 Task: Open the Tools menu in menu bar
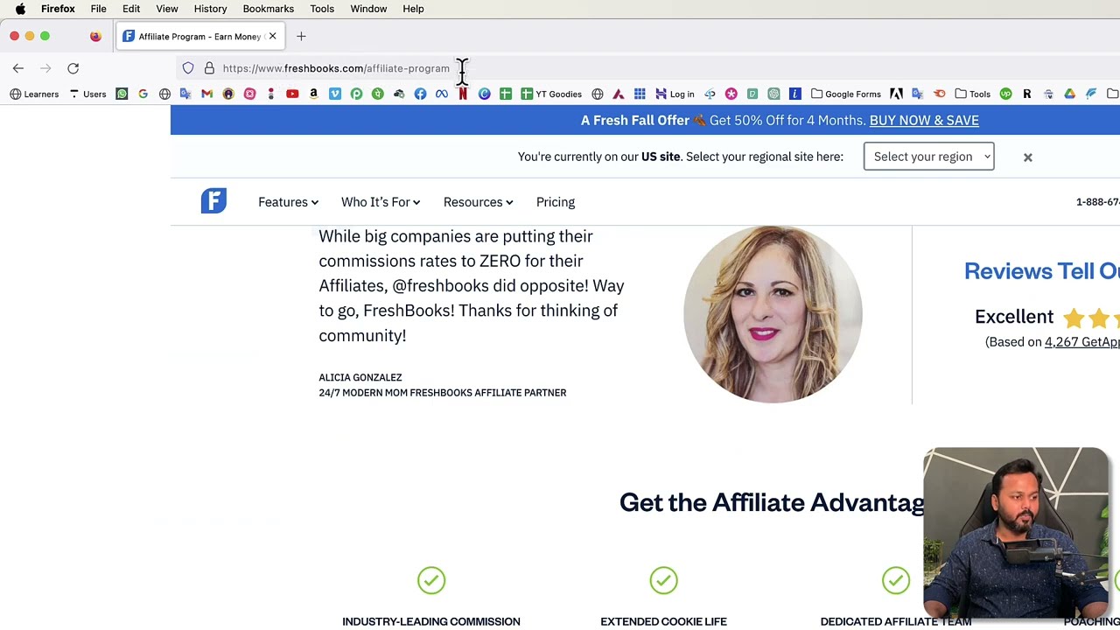click(322, 9)
